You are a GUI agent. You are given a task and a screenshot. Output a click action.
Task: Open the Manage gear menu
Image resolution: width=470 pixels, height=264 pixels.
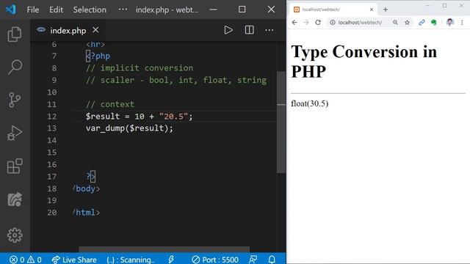click(15, 235)
